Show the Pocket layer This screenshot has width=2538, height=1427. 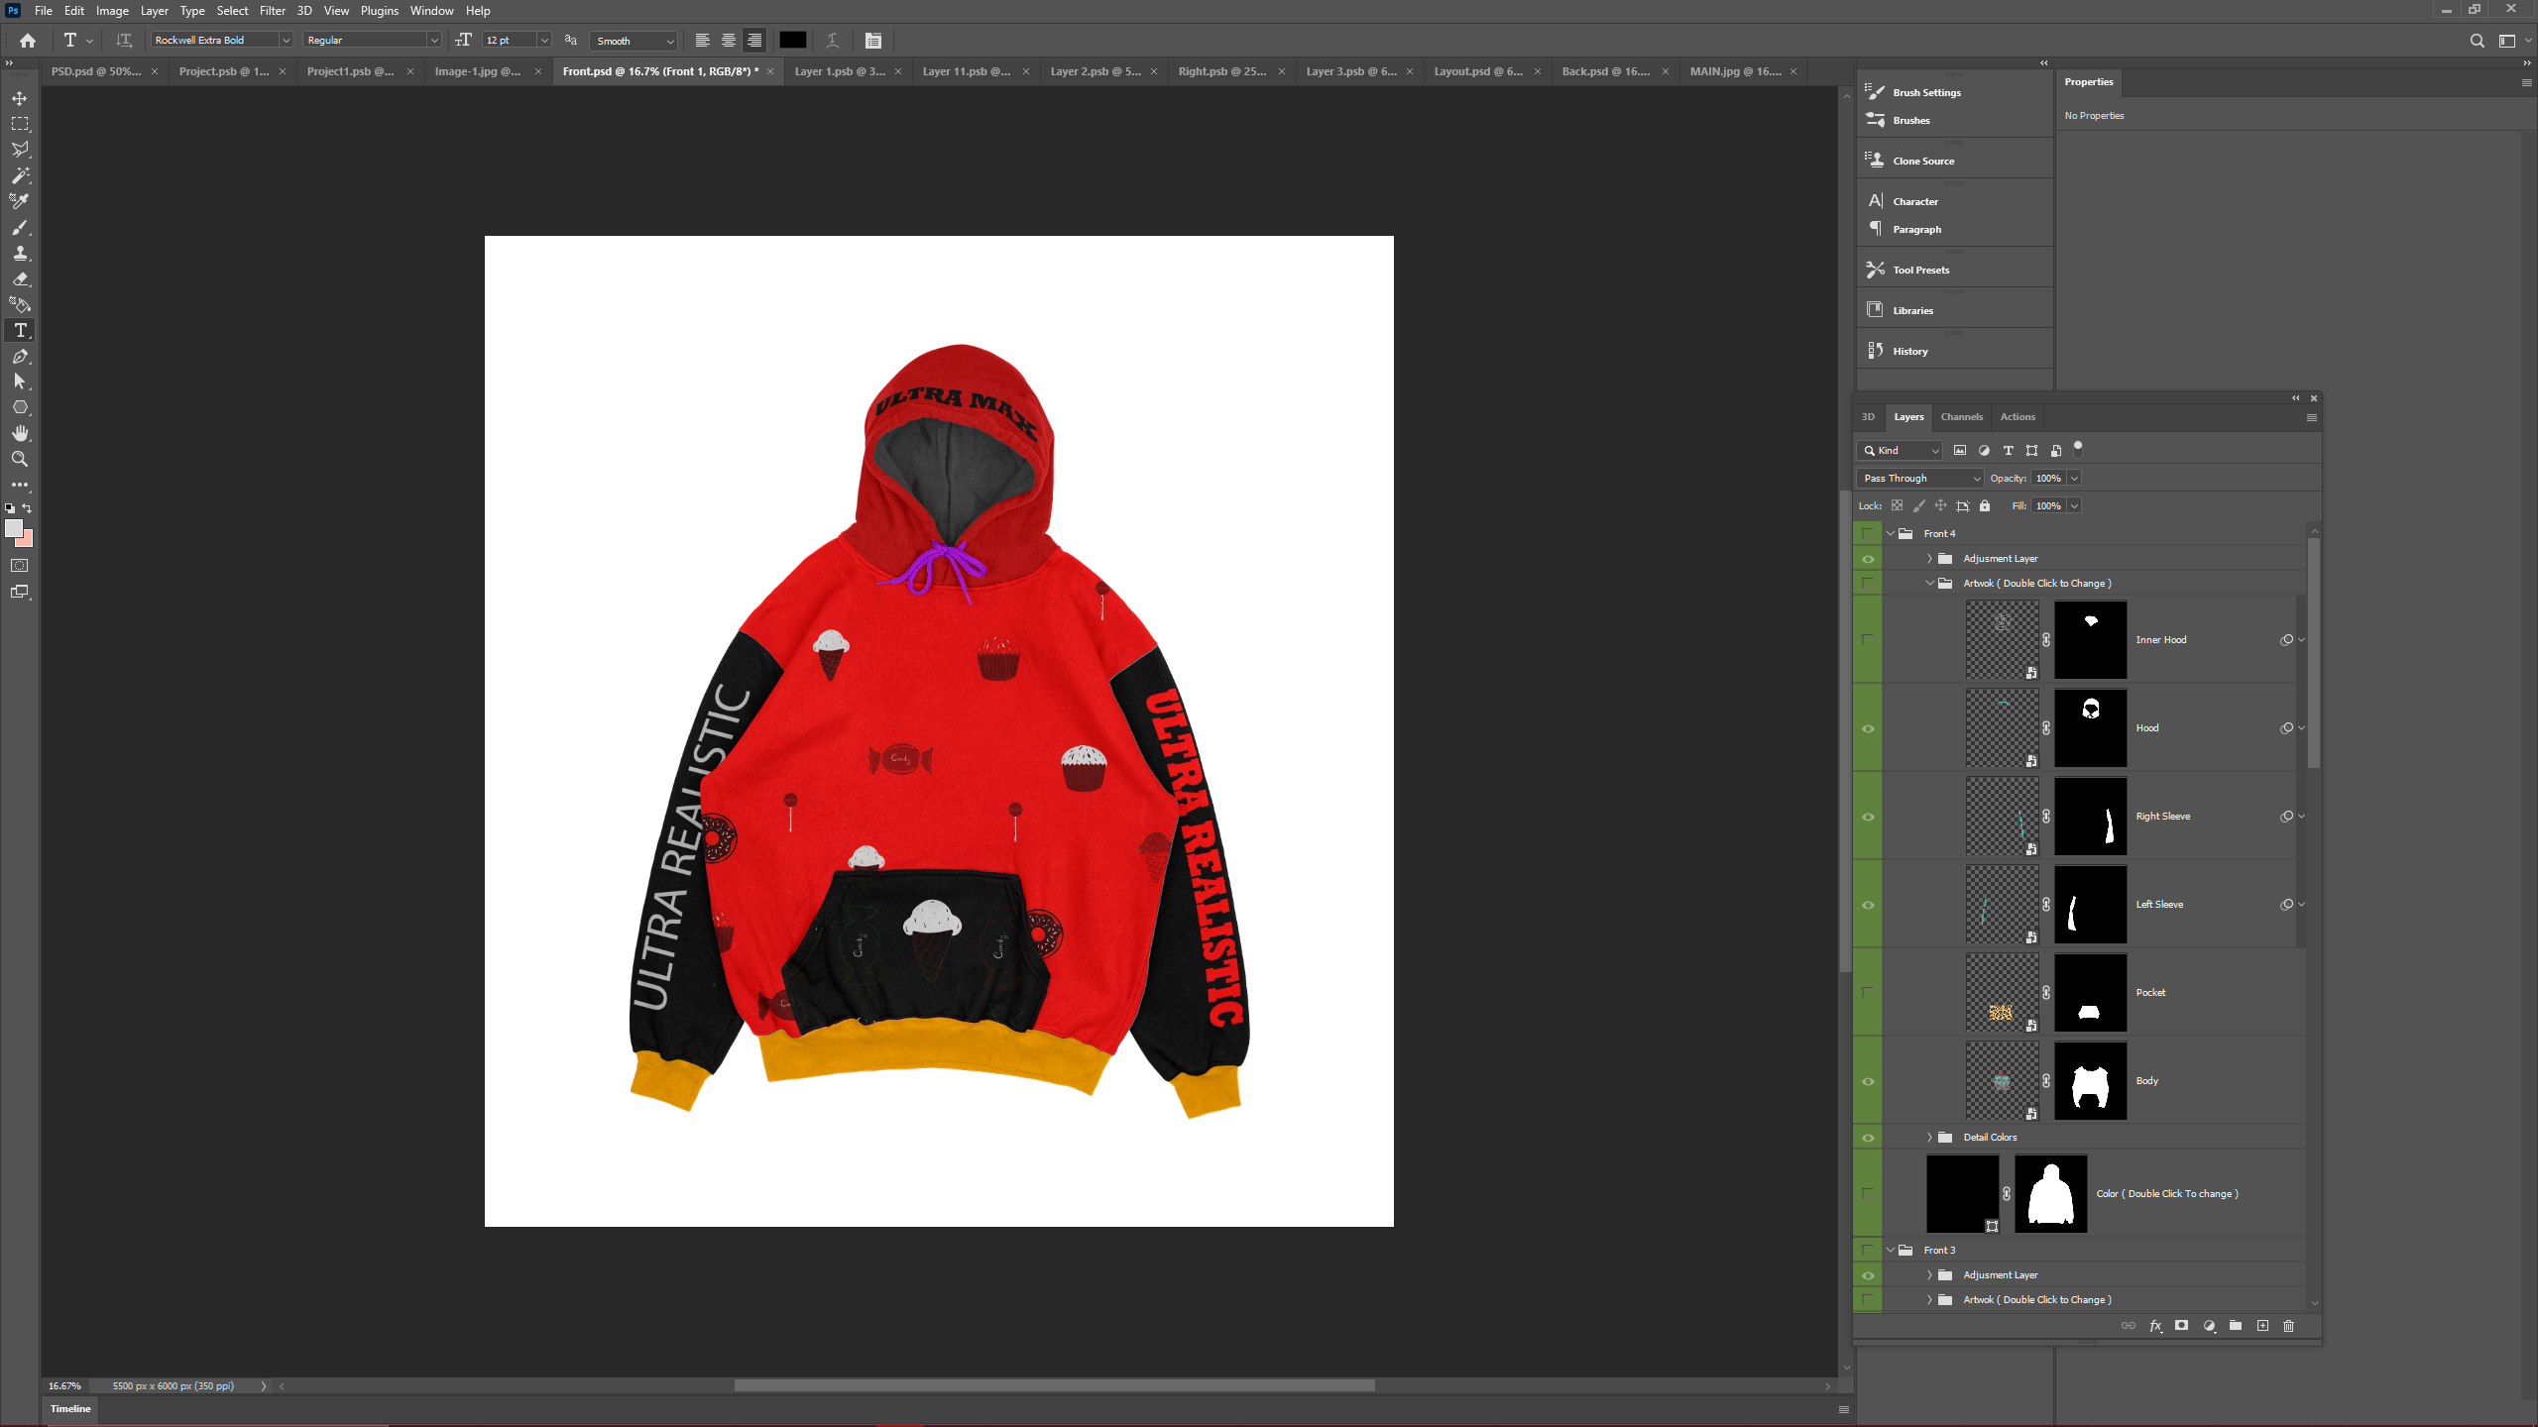click(x=1868, y=992)
